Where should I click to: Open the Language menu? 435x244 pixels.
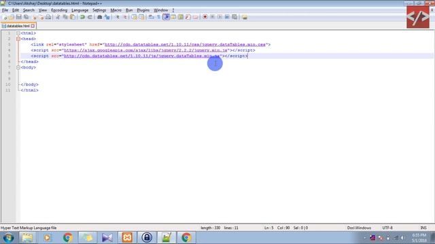click(80, 10)
